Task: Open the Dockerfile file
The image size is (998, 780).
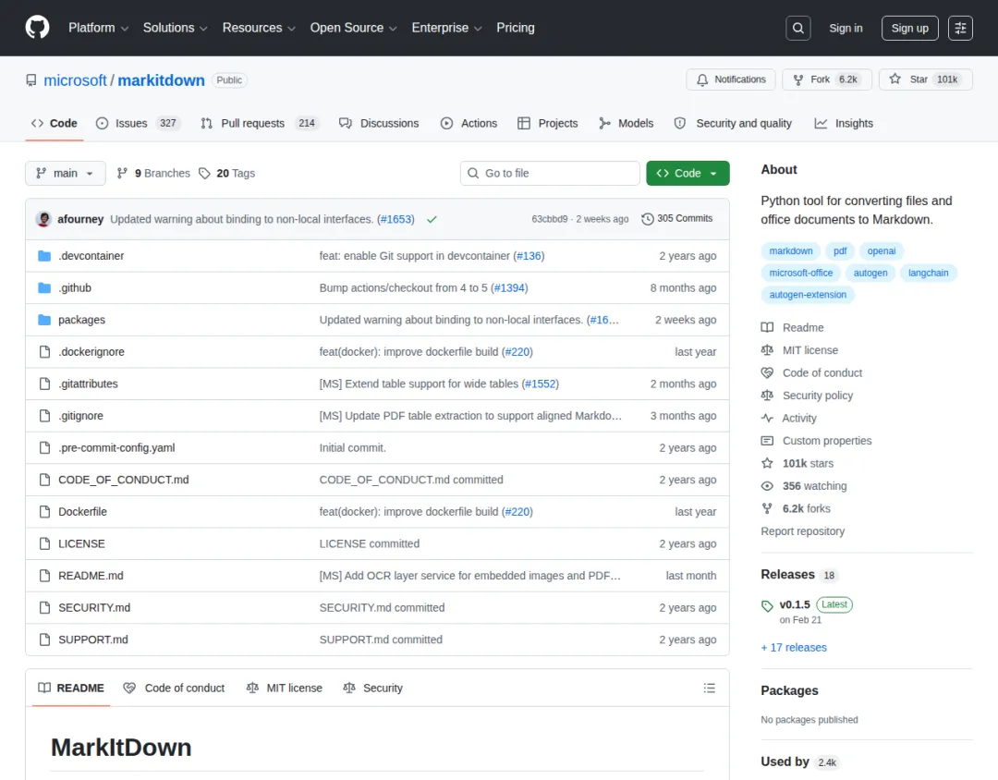Action: point(83,511)
